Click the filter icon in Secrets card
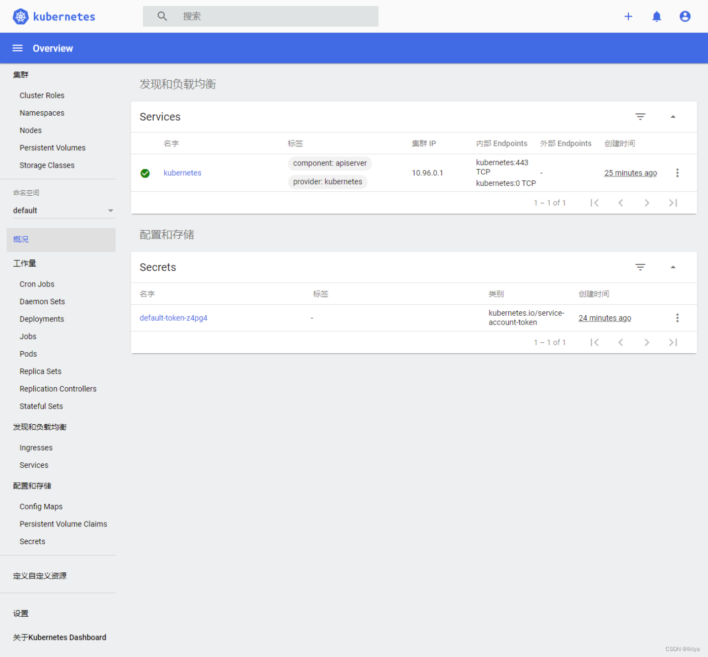This screenshot has height=657, width=708. tap(640, 267)
